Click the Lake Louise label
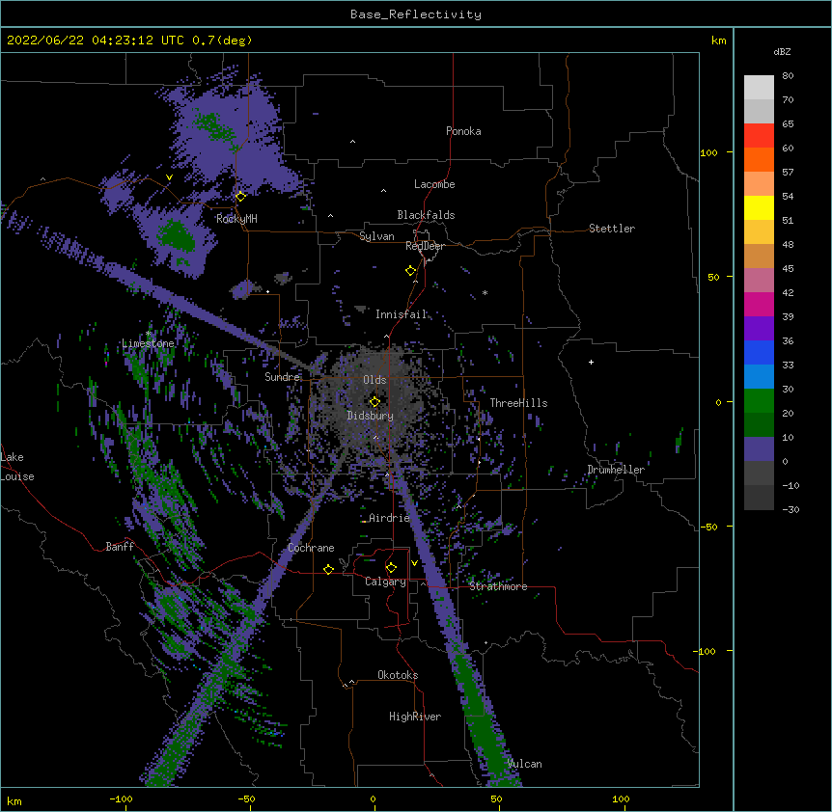This screenshot has height=812, width=832. tap(17, 467)
